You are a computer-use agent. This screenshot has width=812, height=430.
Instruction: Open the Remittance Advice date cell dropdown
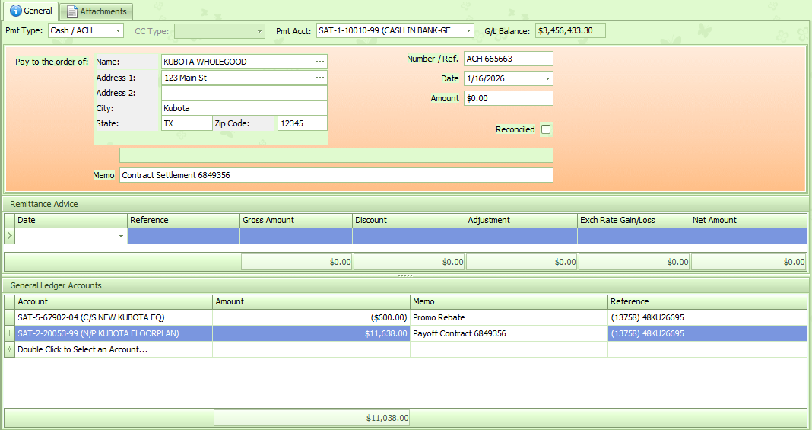click(x=121, y=236)
